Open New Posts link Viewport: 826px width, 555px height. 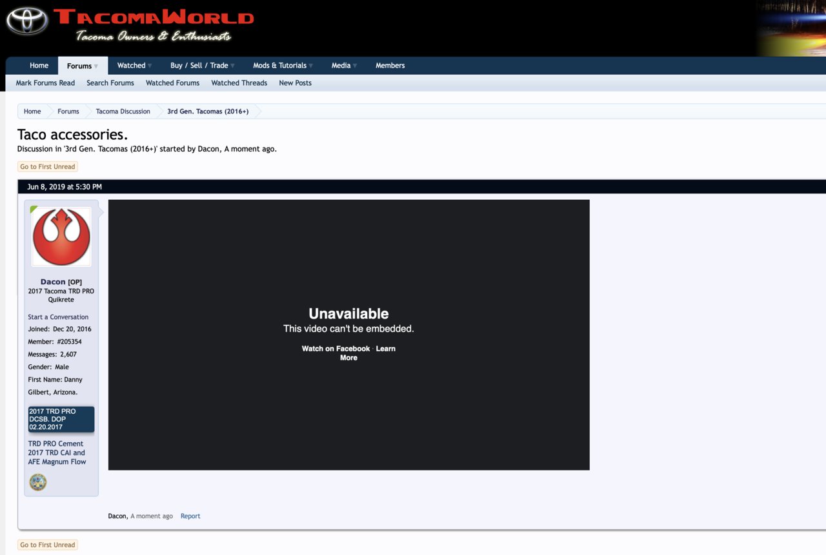[295, 83]
